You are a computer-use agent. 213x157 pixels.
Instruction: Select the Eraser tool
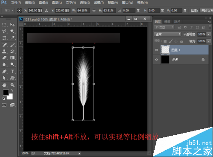[x=4, y=58]
